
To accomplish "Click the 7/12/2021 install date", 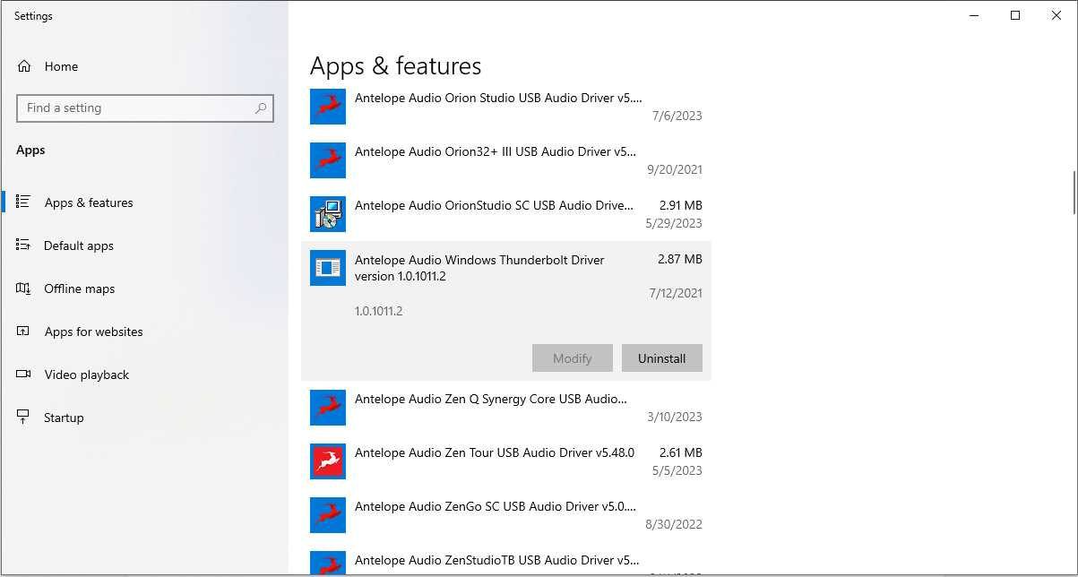I will 677,293.
